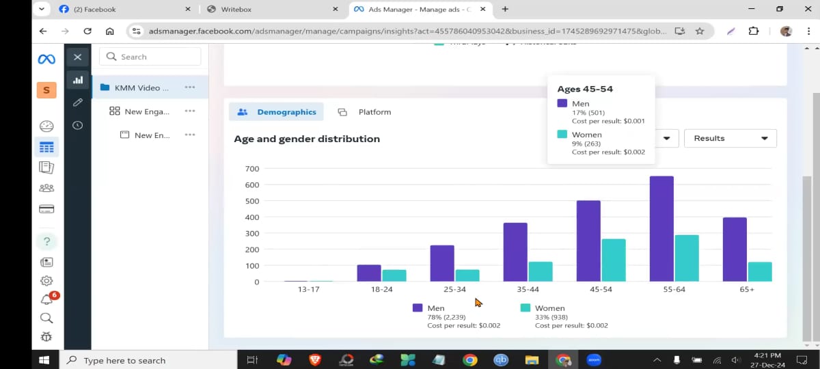The image size is (820, 369).
Task: Close the side panel with X
Action: (x=77, y=57)
